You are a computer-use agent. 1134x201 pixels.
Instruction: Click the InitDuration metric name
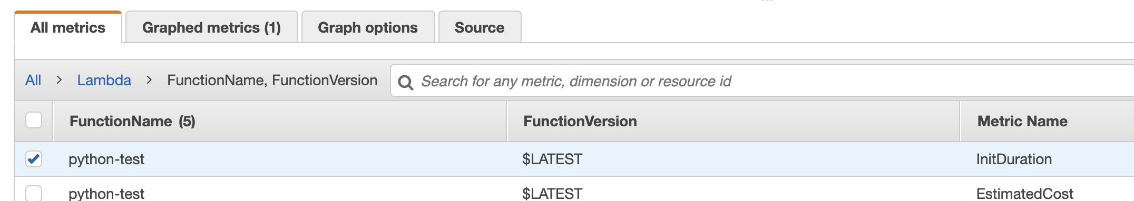click(1014, 159)
